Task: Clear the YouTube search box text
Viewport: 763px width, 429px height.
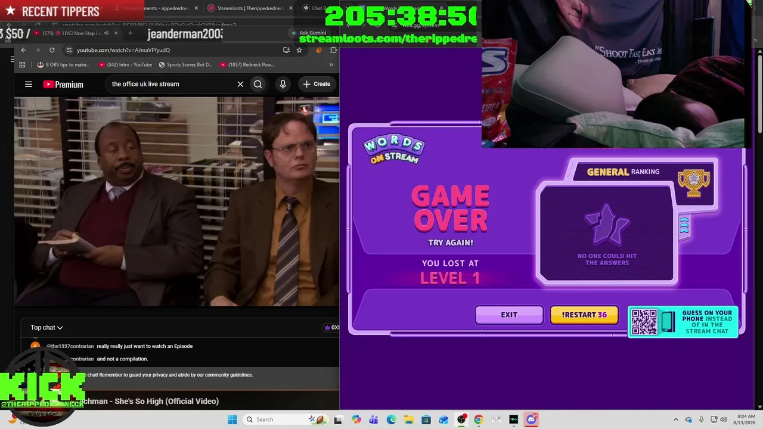Action: click(240, 84)
